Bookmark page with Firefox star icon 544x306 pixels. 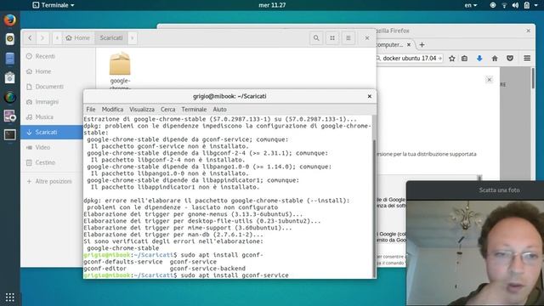tap(451, 59)
